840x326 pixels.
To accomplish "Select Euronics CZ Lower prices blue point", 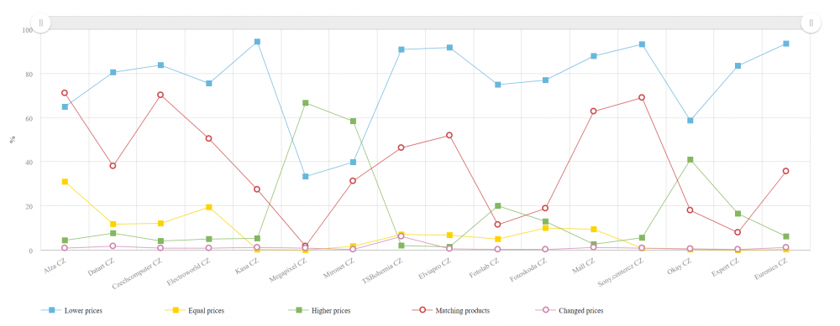I will pos(786,44).
